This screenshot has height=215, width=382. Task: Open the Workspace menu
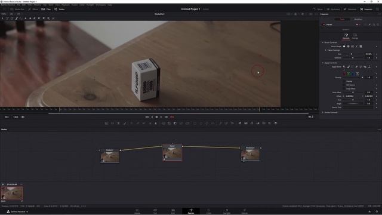pos(101,5)
